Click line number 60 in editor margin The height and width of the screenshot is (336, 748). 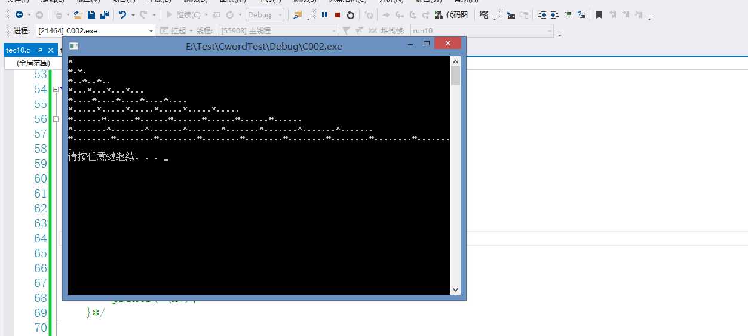[41, 178]
